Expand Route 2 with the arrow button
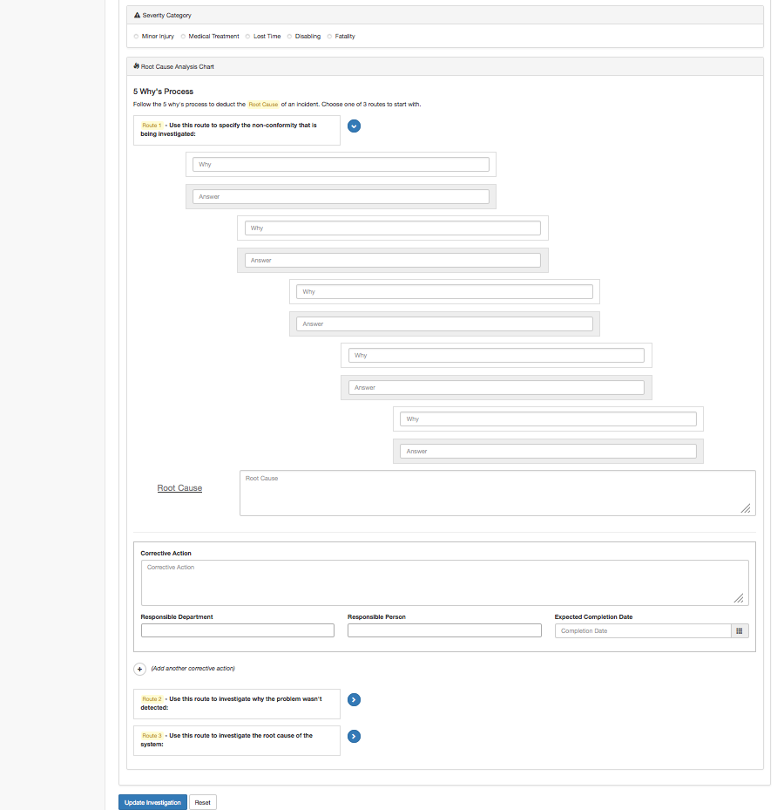The width and height of the screenshot is (784, 810). [x=354, y=699]
